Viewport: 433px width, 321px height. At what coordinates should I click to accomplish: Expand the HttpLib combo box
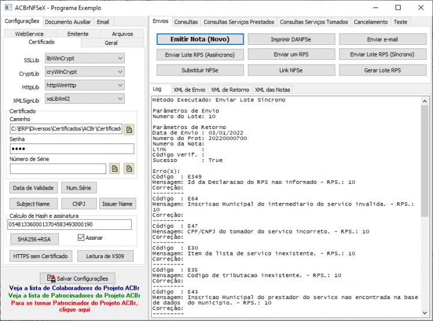pyautogui.click(x=85, y=85)
